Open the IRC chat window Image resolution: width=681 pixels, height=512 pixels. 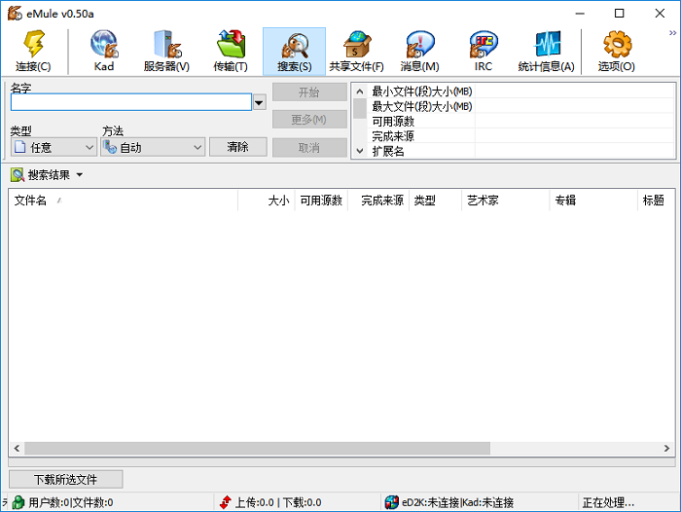tap(483, 52)
